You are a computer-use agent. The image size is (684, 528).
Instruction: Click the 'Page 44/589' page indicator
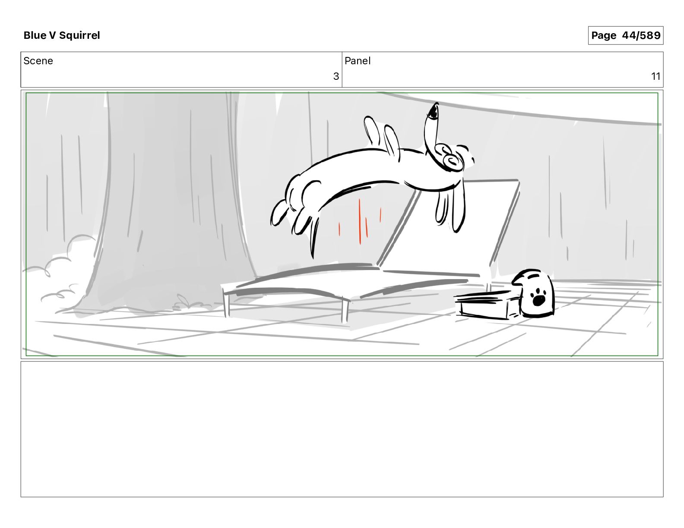(x=626, y=35)
